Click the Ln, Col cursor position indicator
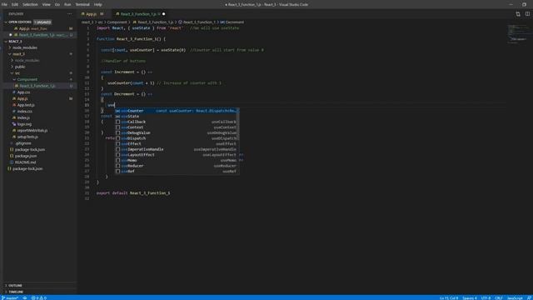 pos(449,298)
